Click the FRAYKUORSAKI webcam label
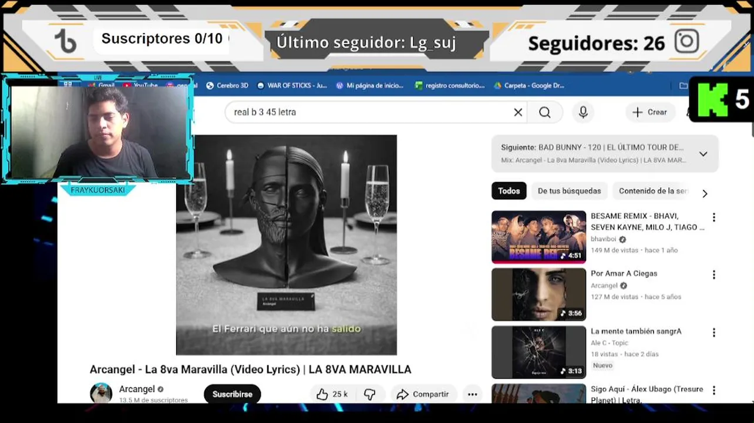The height and width of the screenshot is (423, 754). [97, 190]
